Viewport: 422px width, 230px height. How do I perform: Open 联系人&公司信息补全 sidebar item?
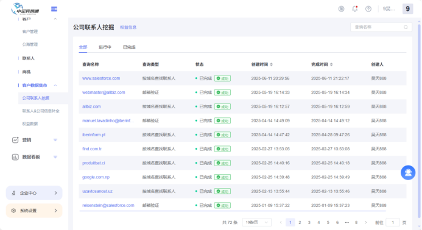click(x=41, y=111)
